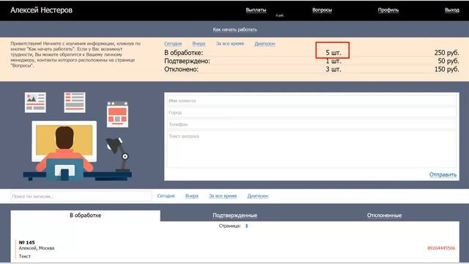The image size is (469, 264).
Task: Click the 150 руб. amount for Отклонено
Action: [x=446, y=69]
